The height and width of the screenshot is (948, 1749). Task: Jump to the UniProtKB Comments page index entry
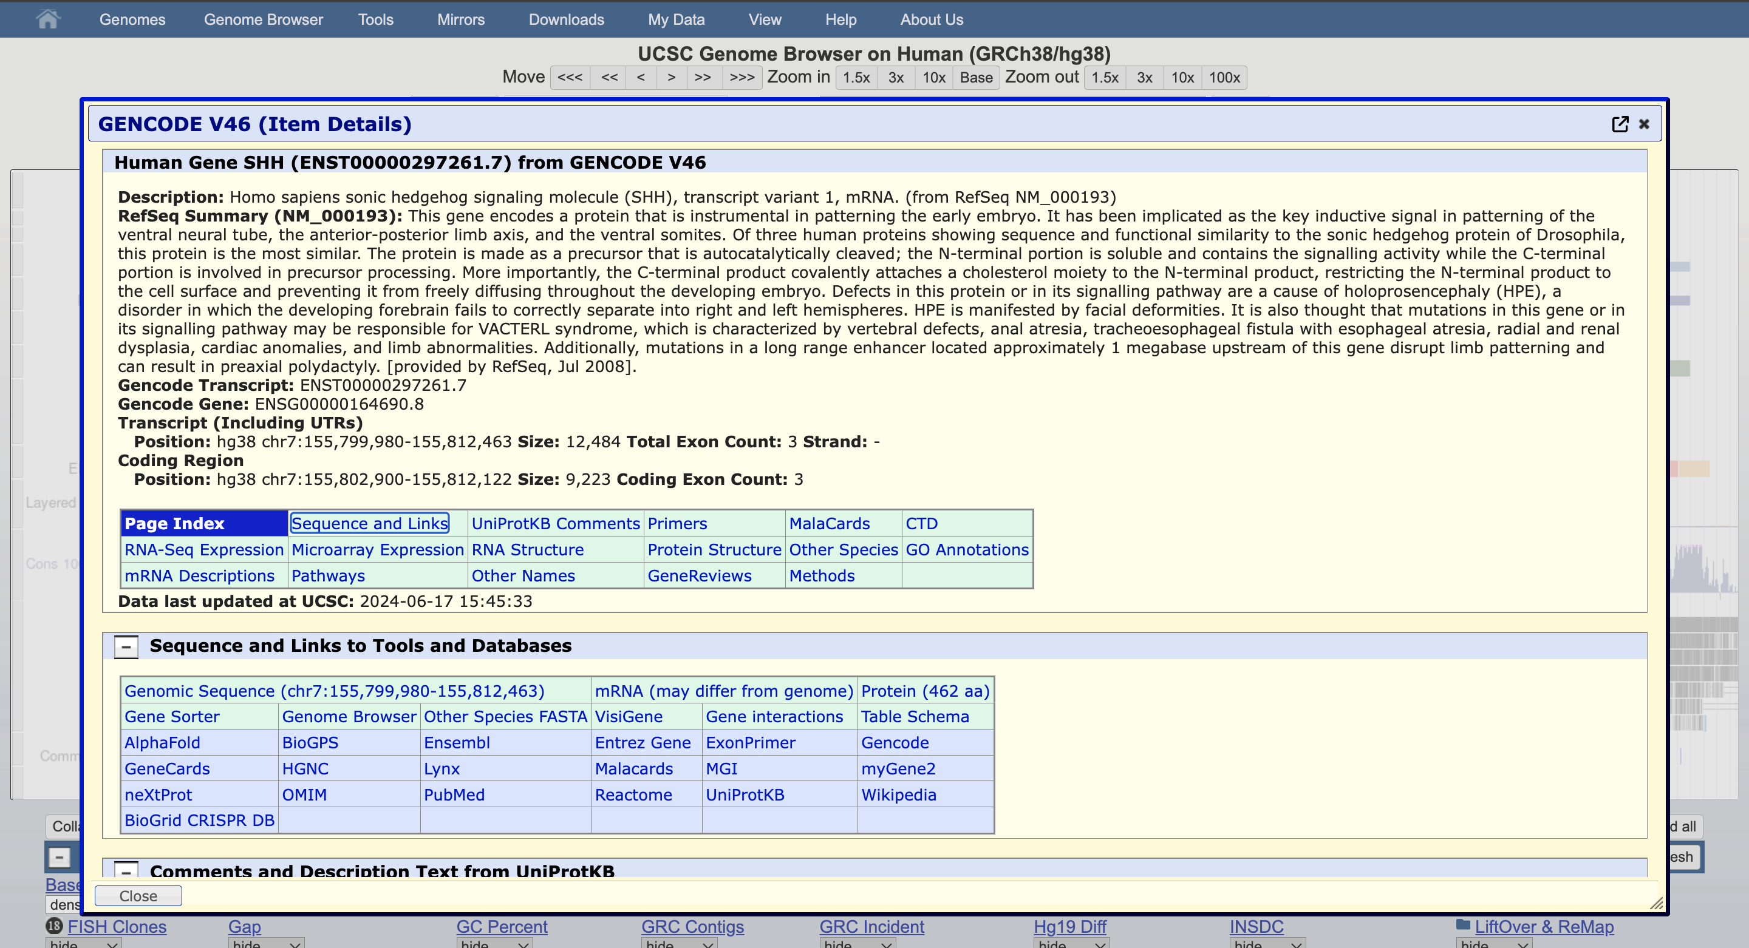[556, 523]
